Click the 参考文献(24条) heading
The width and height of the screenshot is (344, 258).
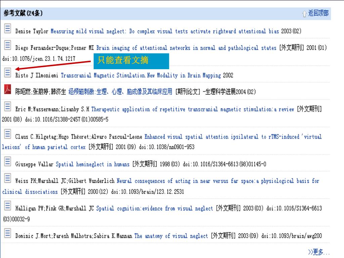[x=23, y=13]
